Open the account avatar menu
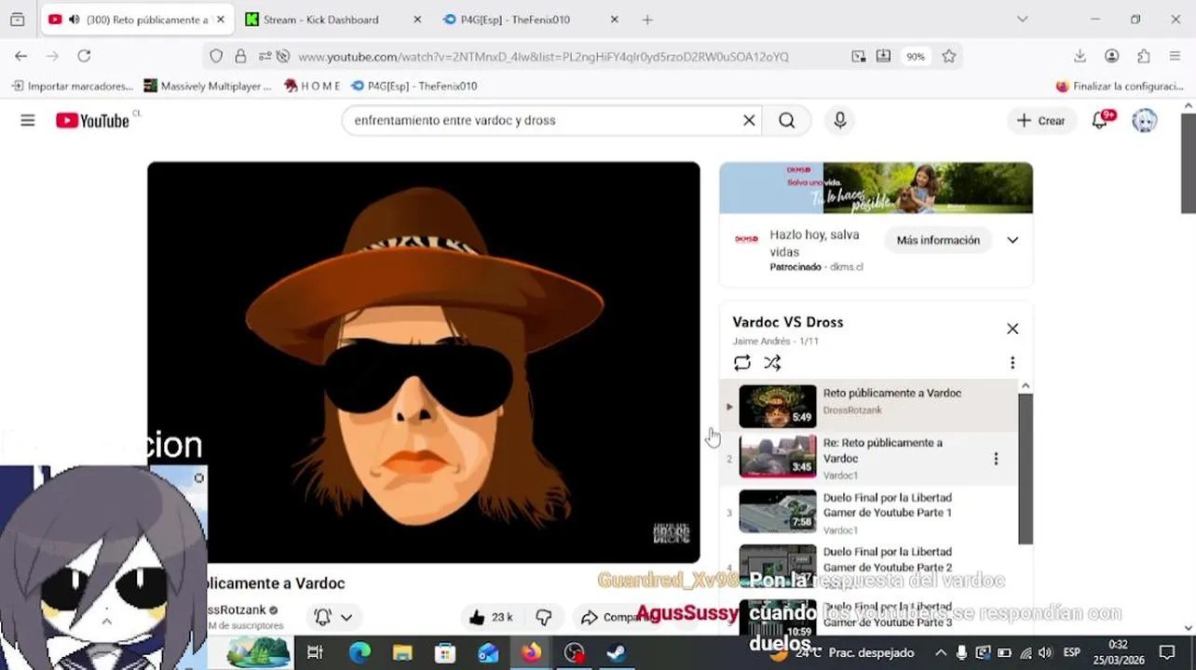This screenshot has width=1196, height=670. tap(1145, 120)
